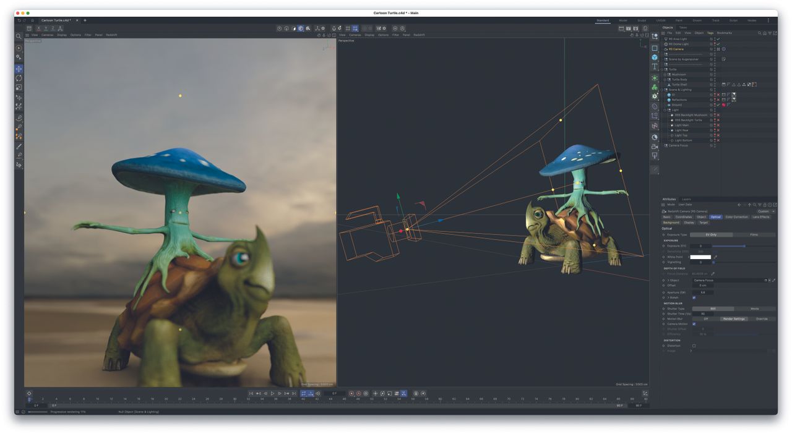
Task: Click the Render to Picture Viewer icon
Action: click(629, 28)
